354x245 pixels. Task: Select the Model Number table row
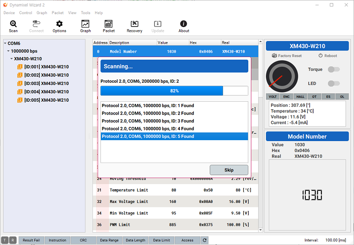point(175,51)
